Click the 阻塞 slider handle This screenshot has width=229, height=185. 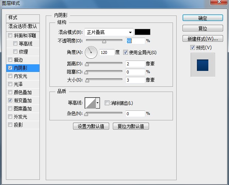86,72
